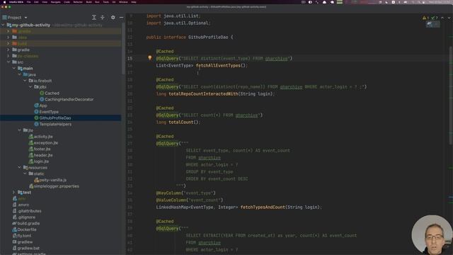
Task: Expand the gradle folder
Action: [8, 50]
